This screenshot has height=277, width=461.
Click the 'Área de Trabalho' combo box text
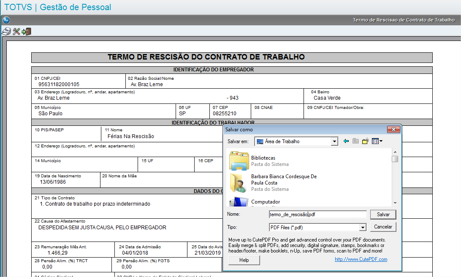pyautogui.click(x=282, y=141)
